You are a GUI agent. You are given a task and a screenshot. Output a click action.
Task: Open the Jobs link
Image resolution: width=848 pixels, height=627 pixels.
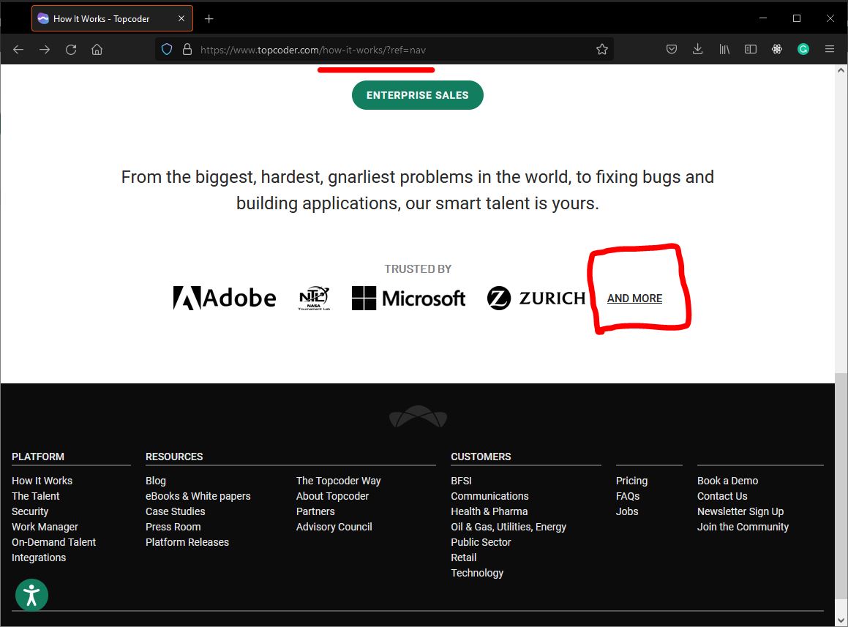[627, 511]
